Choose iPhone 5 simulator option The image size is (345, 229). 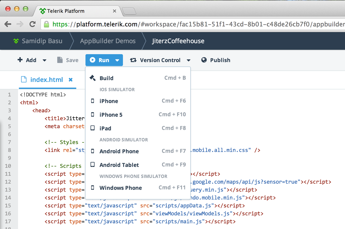click(x=138, y=114)
